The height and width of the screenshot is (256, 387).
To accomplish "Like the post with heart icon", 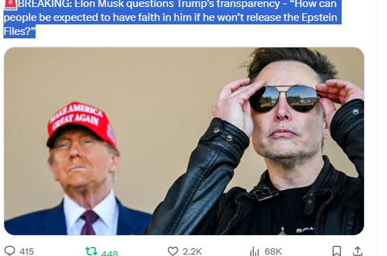I will coord(173,251).
